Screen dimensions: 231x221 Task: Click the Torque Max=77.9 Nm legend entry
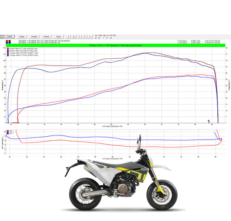pyautogui.click(x=23, y=55)
